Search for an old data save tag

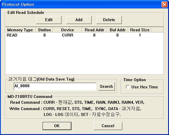[x=106, y=86]
